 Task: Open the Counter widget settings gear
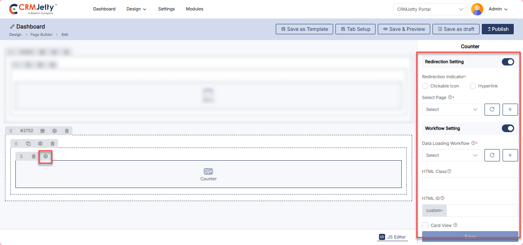click(45, 156)
